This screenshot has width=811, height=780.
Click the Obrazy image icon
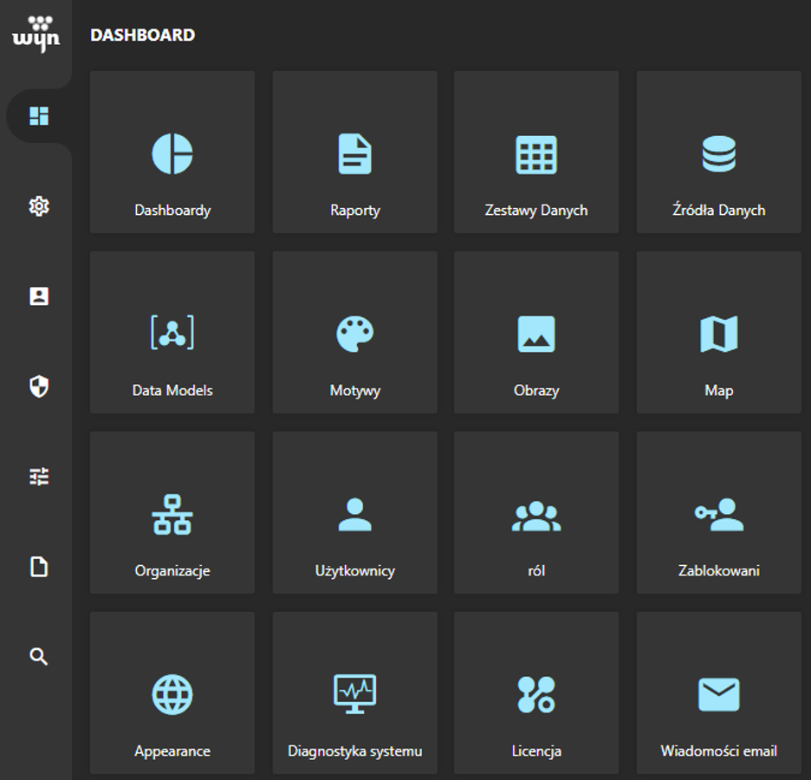point(536,334)
